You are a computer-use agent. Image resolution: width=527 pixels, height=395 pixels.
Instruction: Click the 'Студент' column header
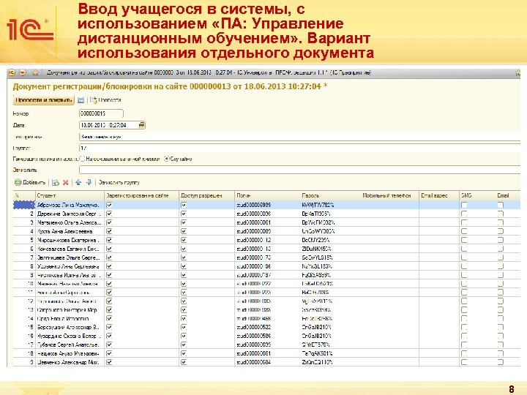pos(70,195)
